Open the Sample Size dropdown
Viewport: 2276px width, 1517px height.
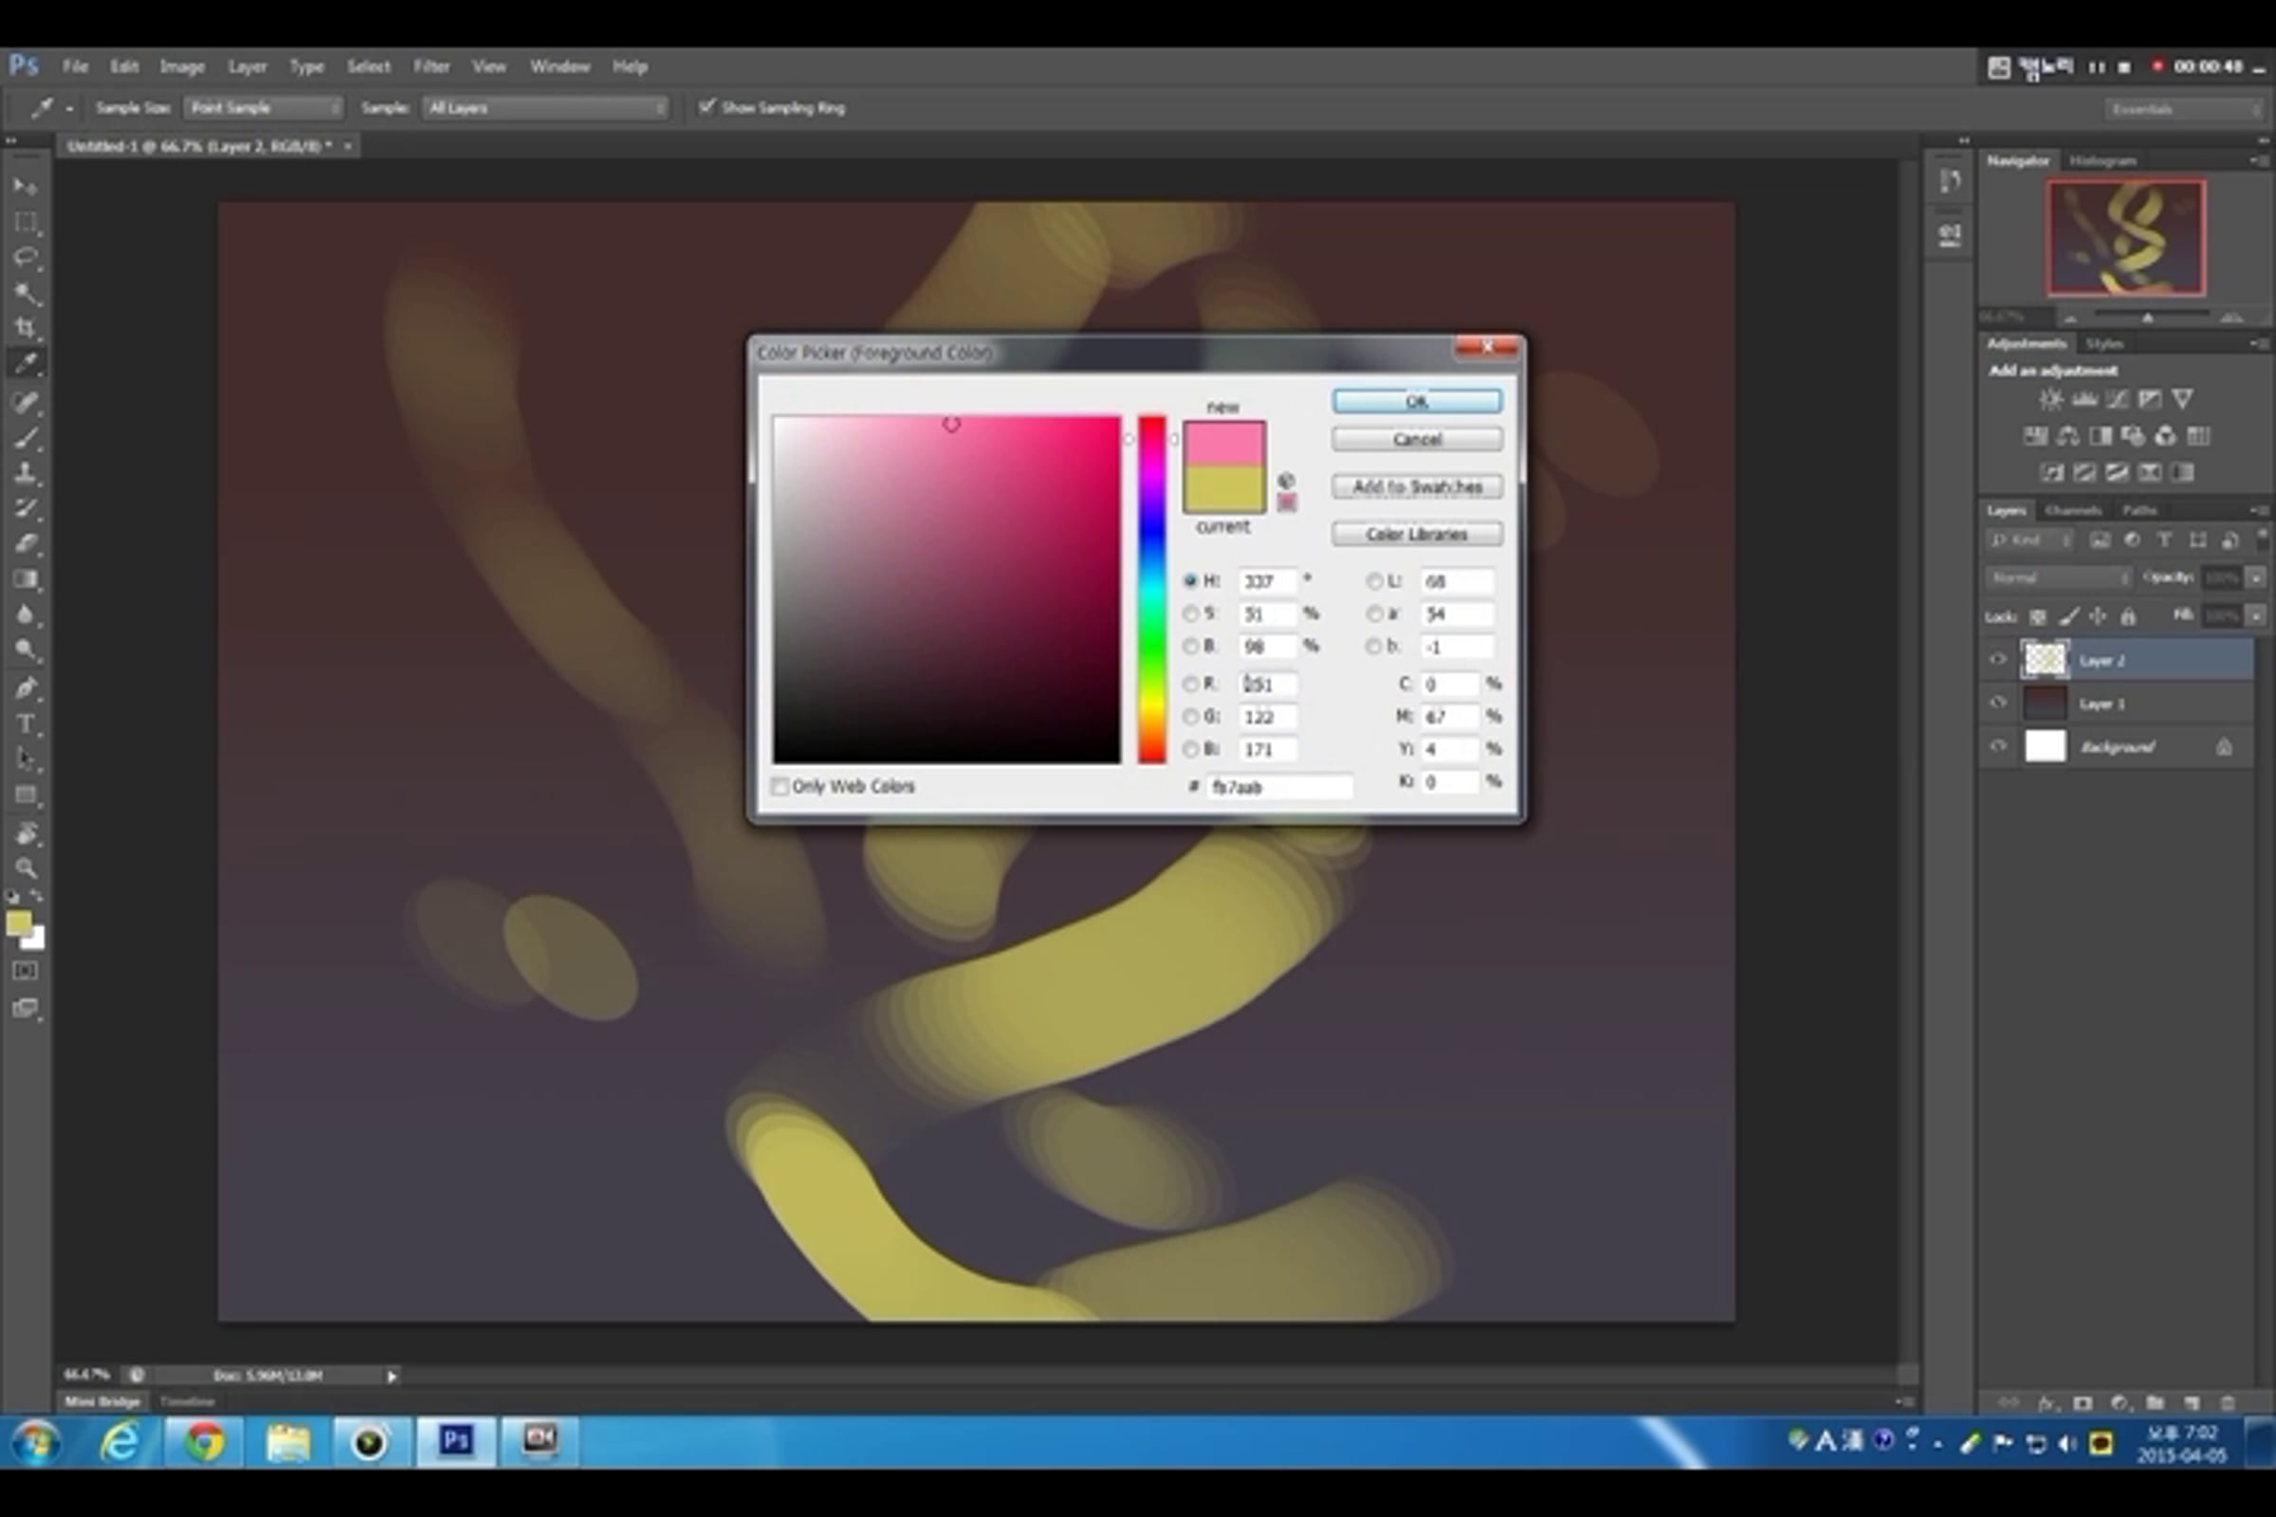[x=264, y=107]
